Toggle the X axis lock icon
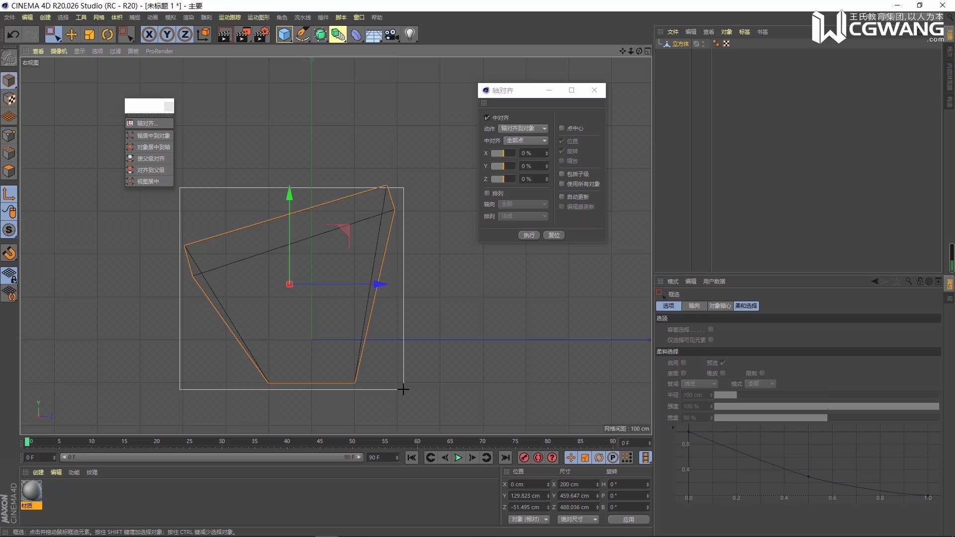The height and width of the screenshot is (537, 955). [x=149, y=34]
